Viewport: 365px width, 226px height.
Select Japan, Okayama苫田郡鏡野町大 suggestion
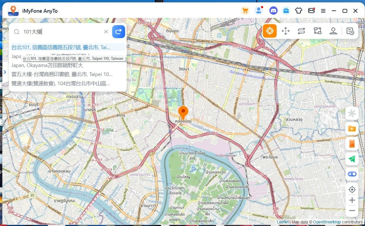(x=68, y=65)
